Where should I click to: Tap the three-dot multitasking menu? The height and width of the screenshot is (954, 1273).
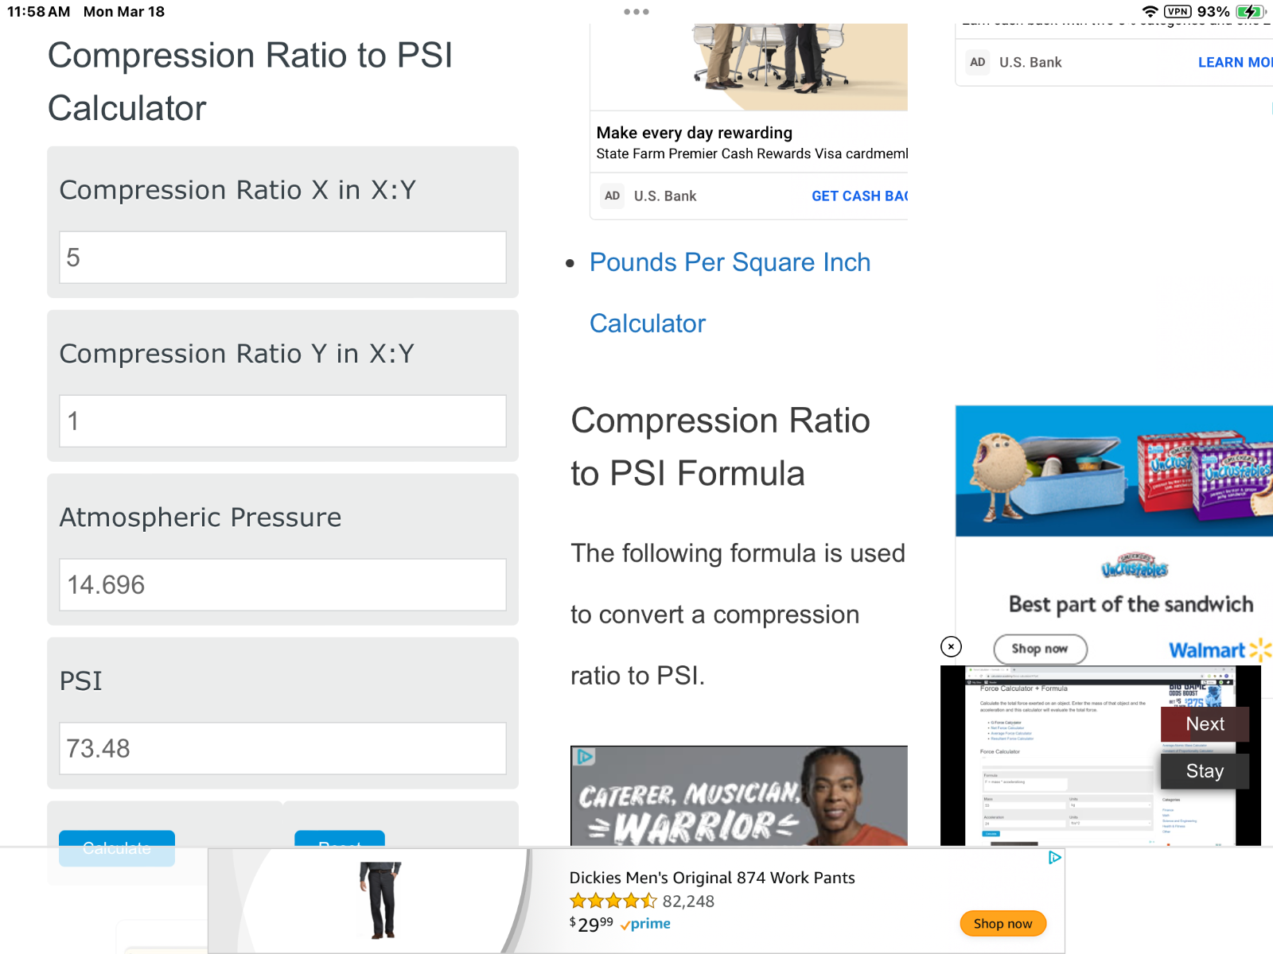pos(636,12)
